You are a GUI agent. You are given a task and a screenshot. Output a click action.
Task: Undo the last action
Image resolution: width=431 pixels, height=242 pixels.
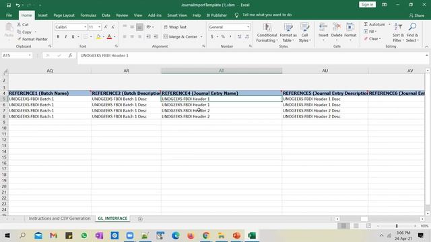[x=18, y=5]
